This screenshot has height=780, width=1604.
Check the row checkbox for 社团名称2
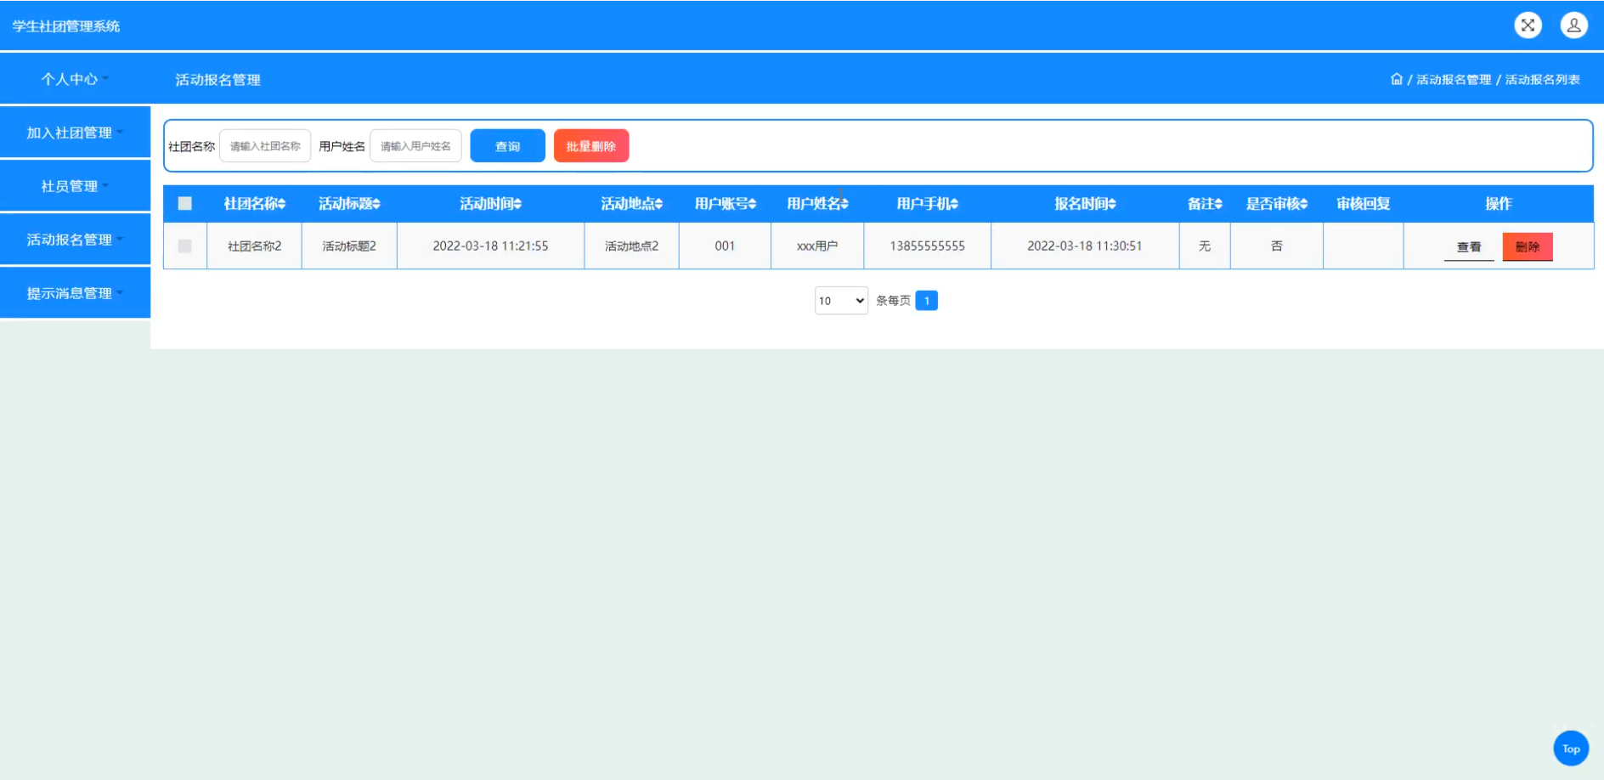(x=185, y=246)
